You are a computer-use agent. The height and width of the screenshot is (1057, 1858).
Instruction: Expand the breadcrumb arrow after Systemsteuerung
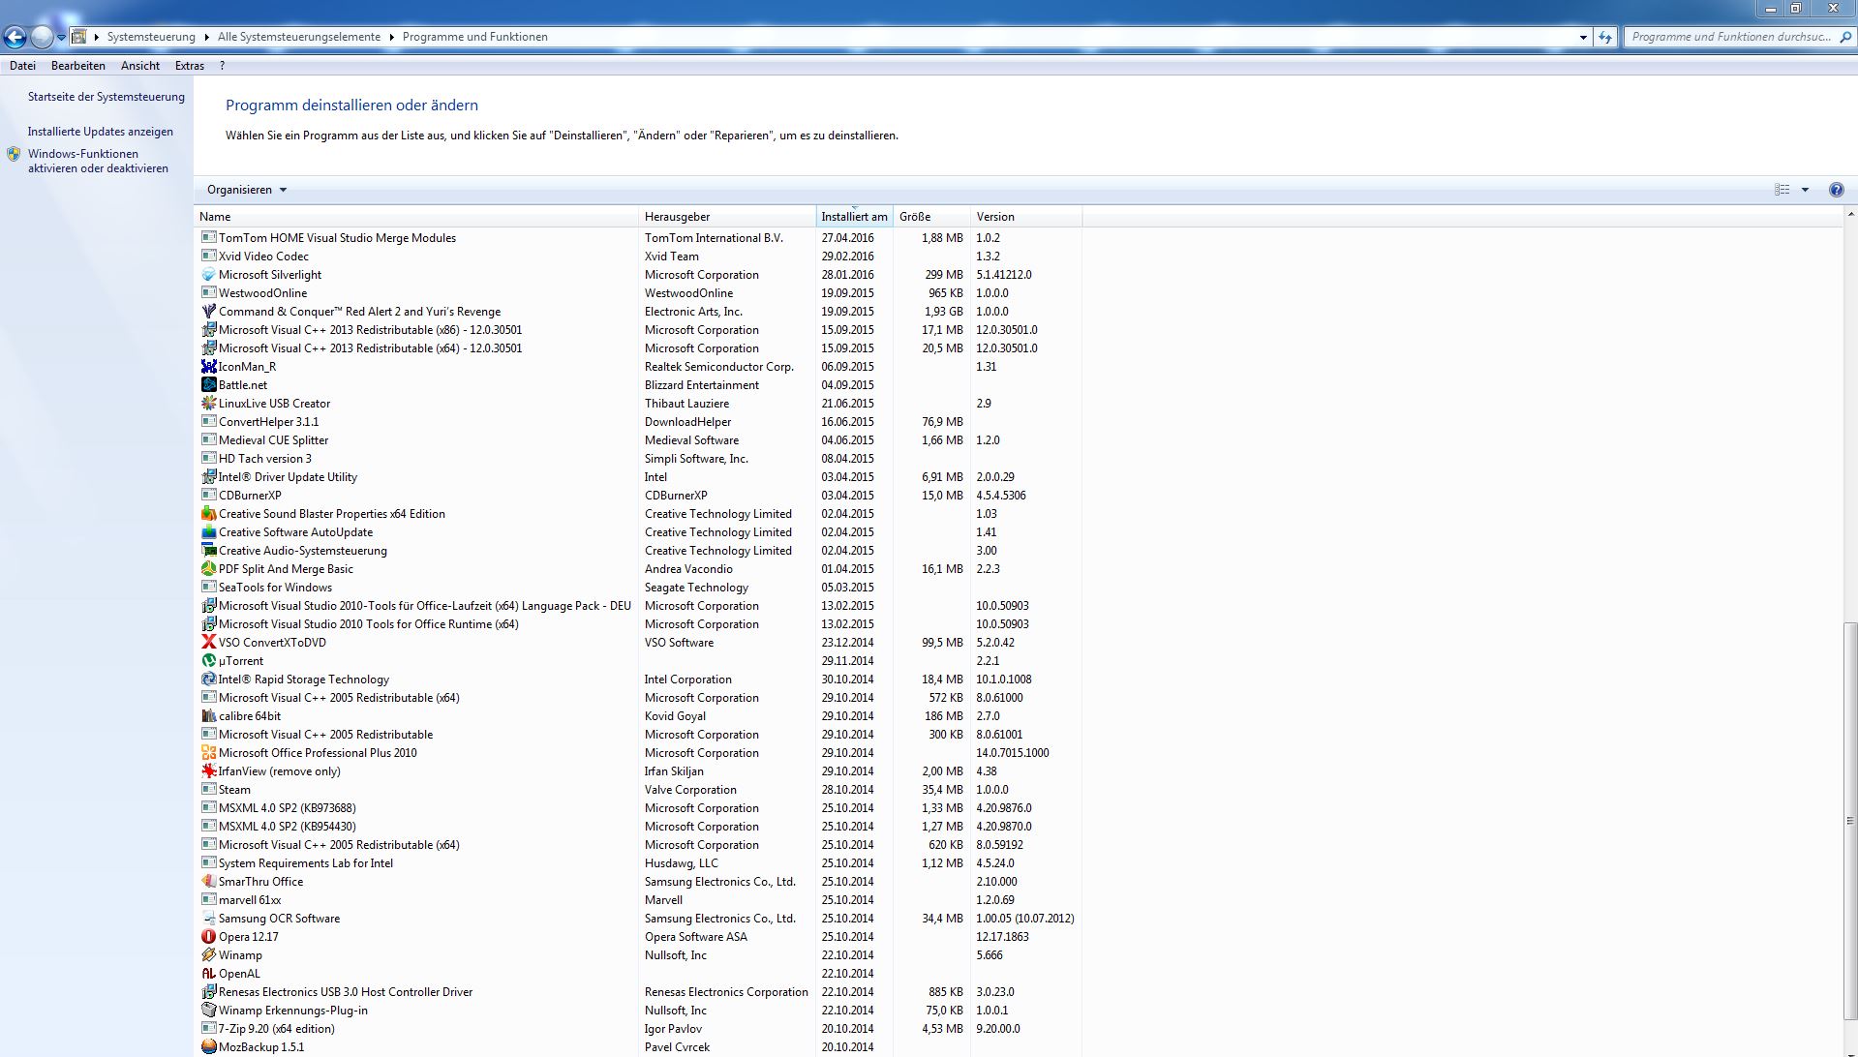[x=206, y=37]
